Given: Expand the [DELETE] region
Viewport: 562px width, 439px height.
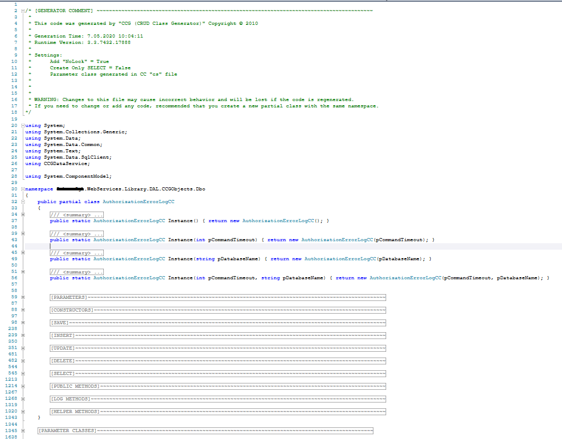Looking at the screenshot, I should tap(23, 361).
